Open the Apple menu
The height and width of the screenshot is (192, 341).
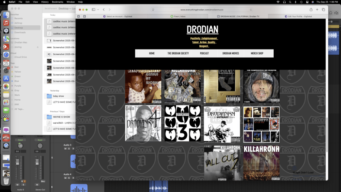4,2
